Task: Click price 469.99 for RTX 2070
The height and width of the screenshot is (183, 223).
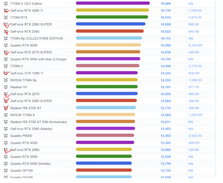Action: pyautogui.click(x=194, y=94)
